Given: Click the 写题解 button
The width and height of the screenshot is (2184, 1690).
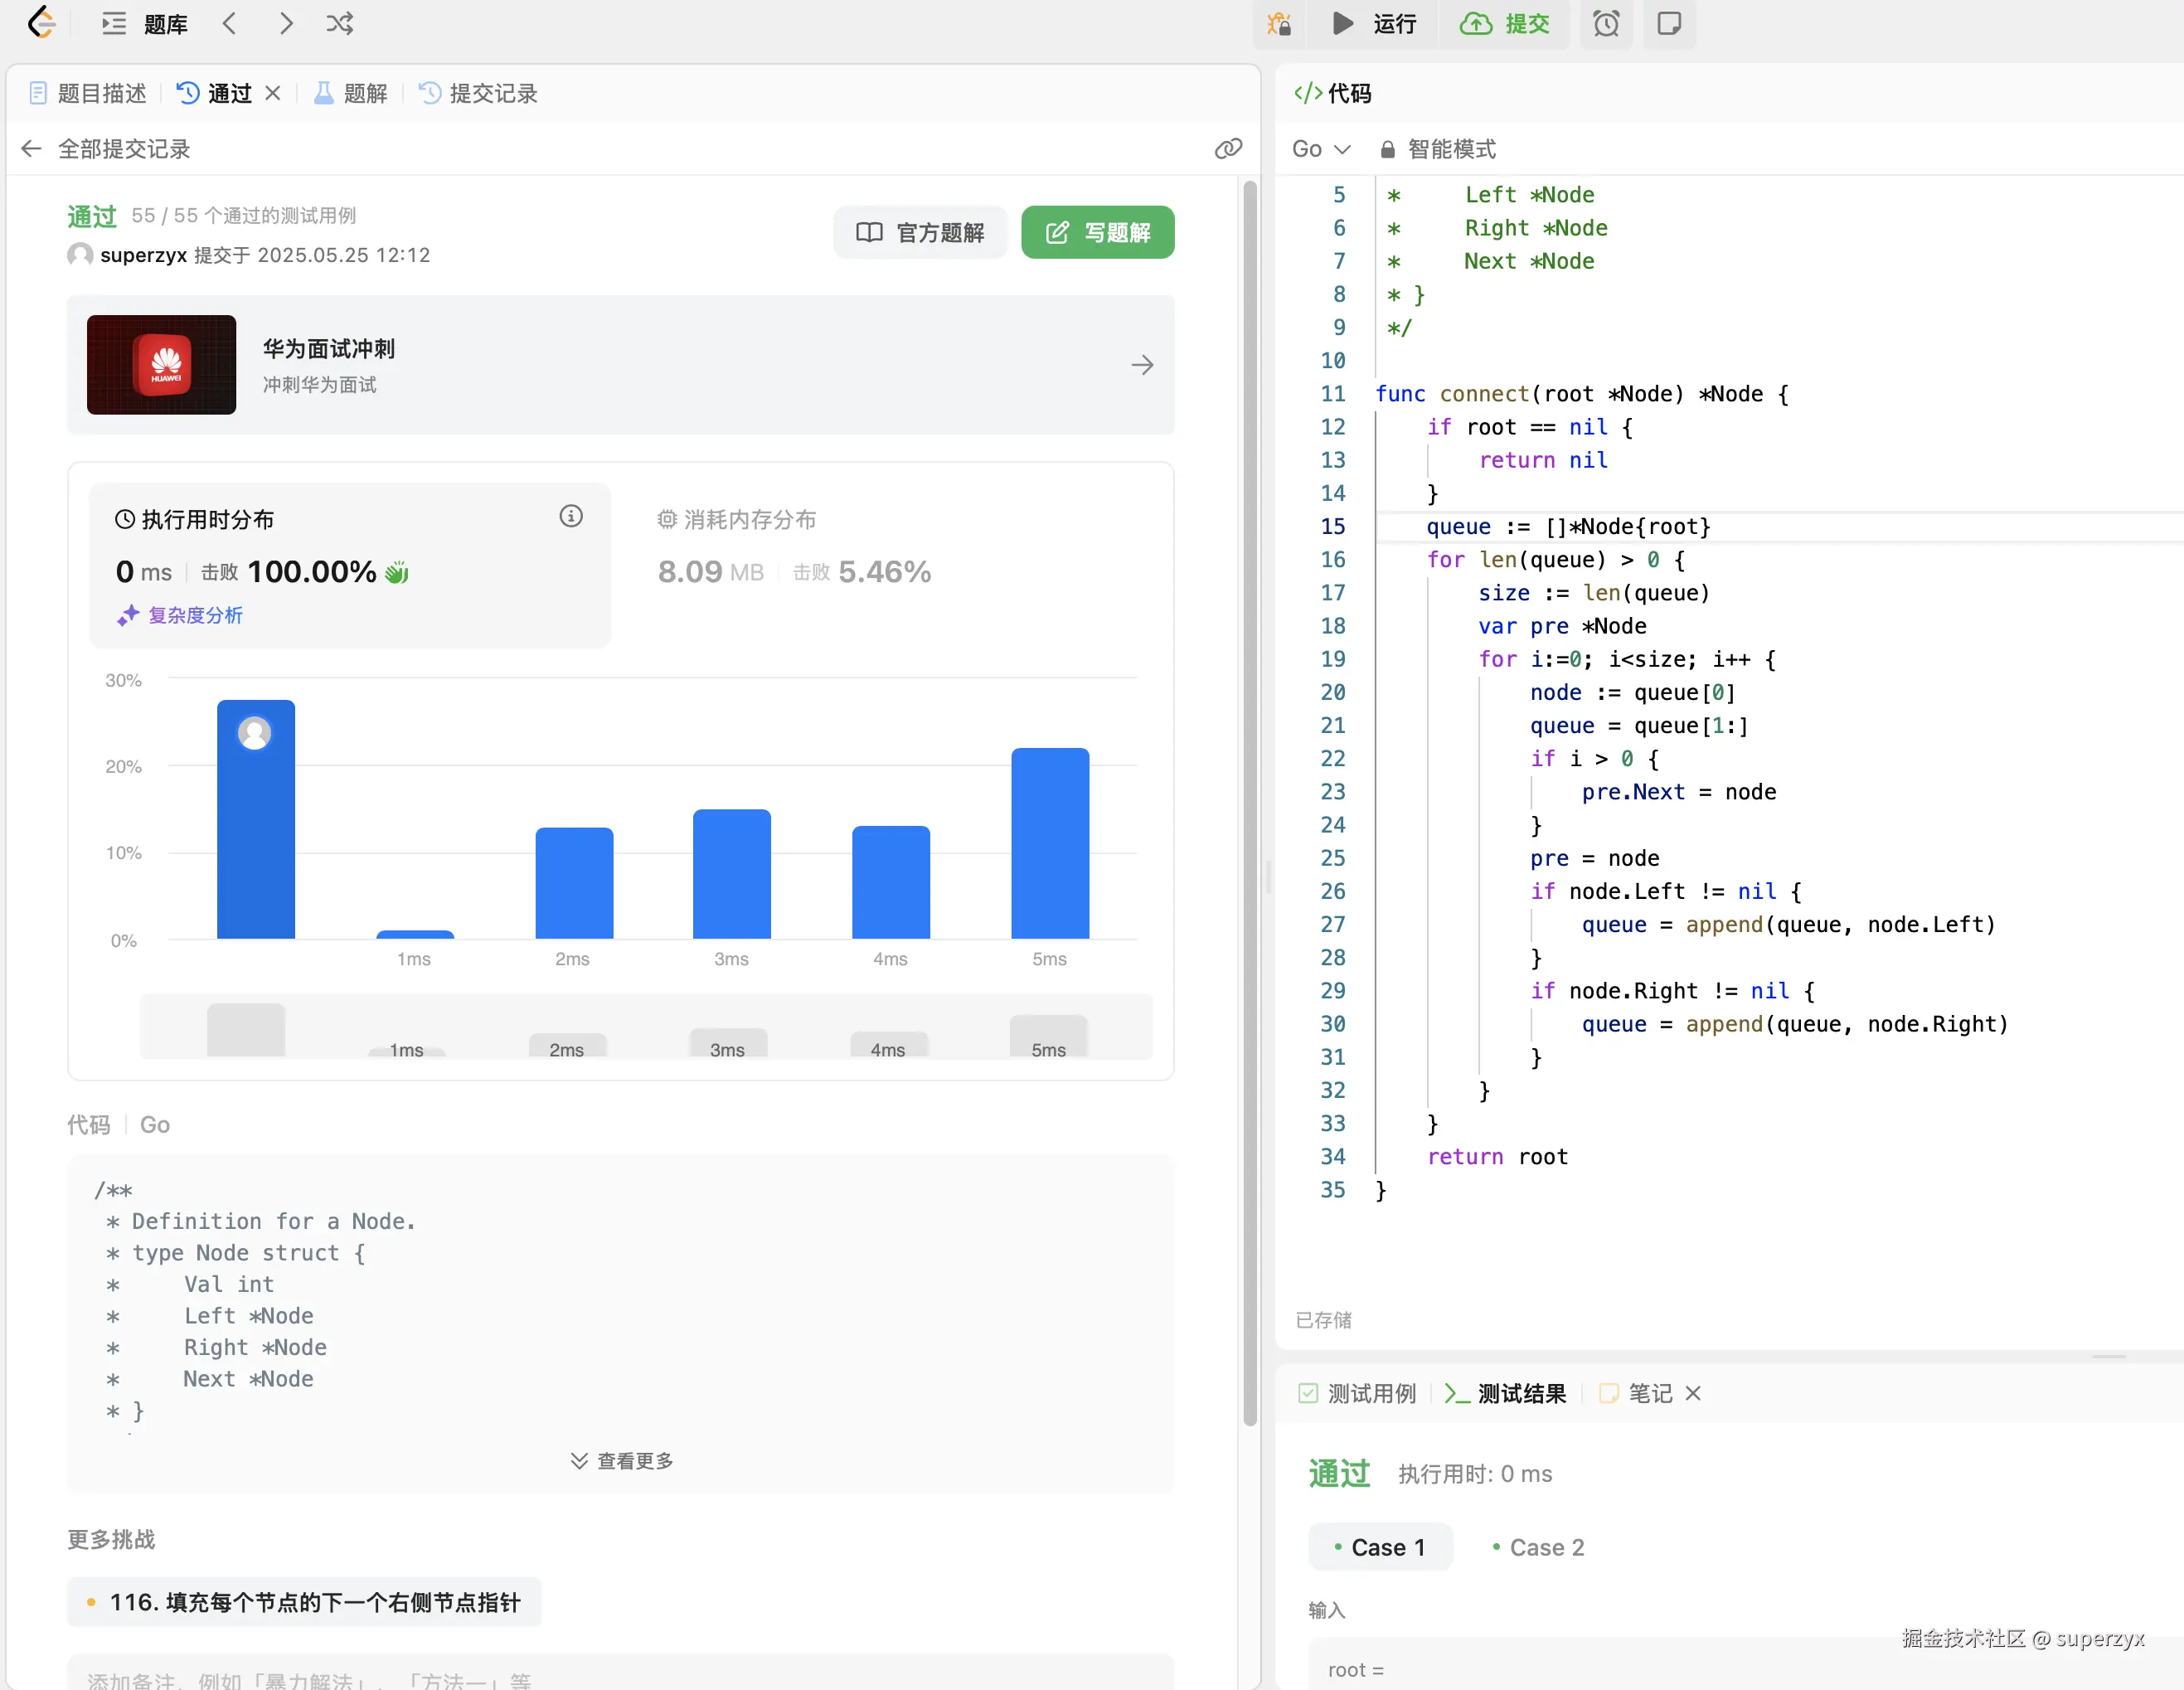Looking at the screenshot, I should tap(1097, 232).
